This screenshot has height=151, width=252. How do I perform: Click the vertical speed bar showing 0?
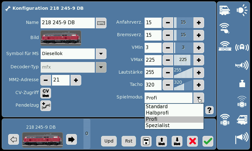(87, 134)
